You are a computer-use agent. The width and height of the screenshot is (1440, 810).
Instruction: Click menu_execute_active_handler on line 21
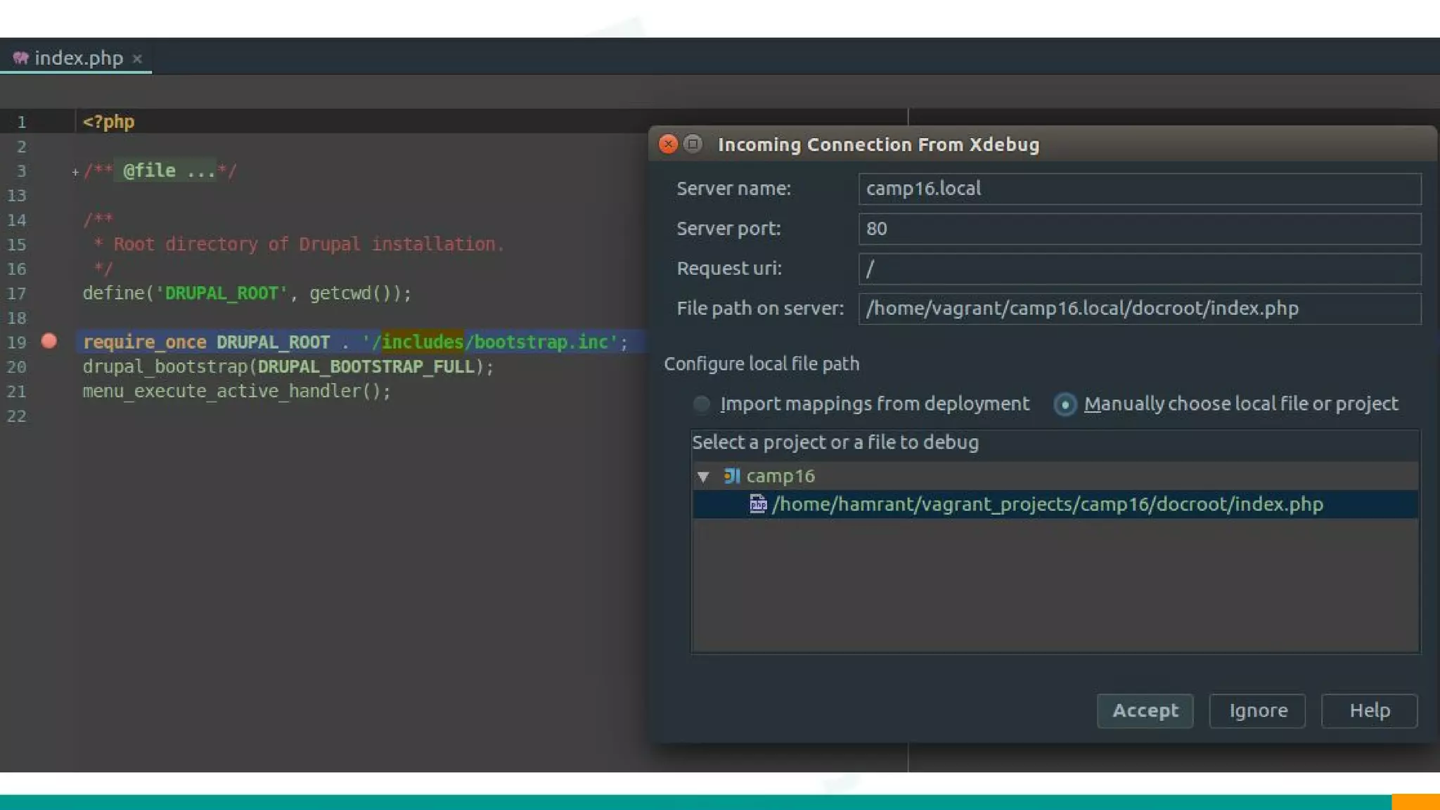click(x=236, y=391)
